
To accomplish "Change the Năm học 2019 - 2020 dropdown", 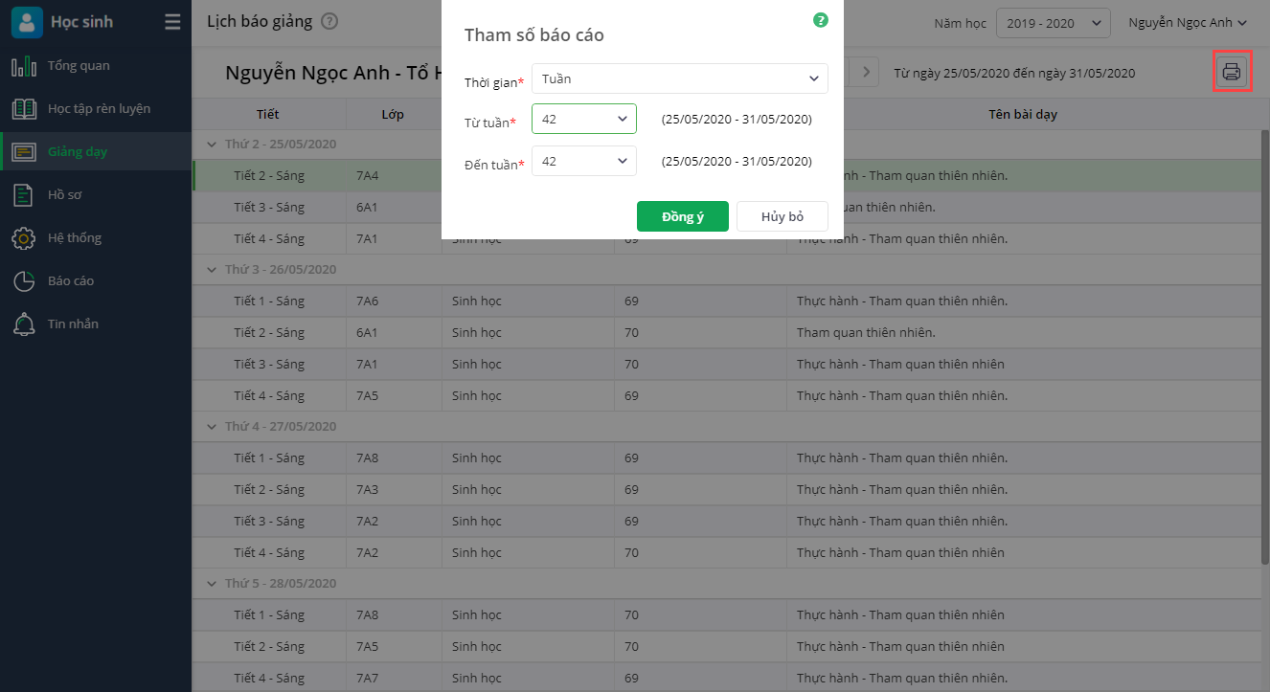I will (x=1053, y=23).
